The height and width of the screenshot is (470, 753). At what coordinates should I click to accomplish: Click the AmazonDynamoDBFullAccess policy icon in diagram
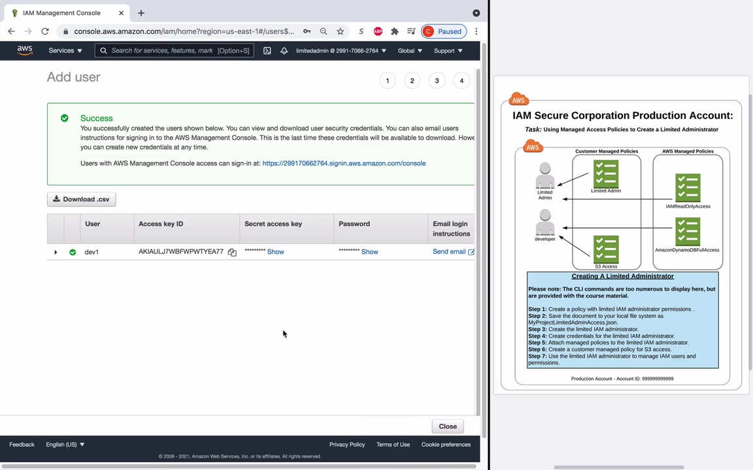click(688, 232)
